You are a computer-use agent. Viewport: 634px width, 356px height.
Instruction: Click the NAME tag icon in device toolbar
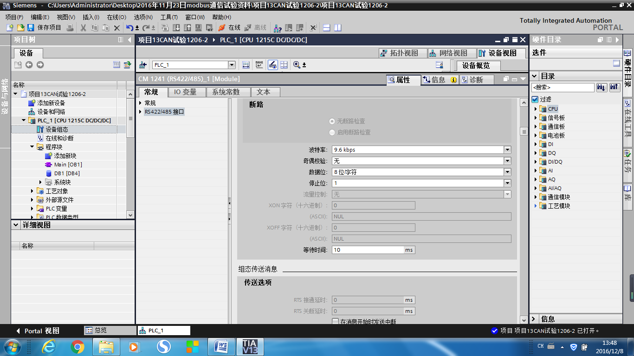click(x=259, y=65)
